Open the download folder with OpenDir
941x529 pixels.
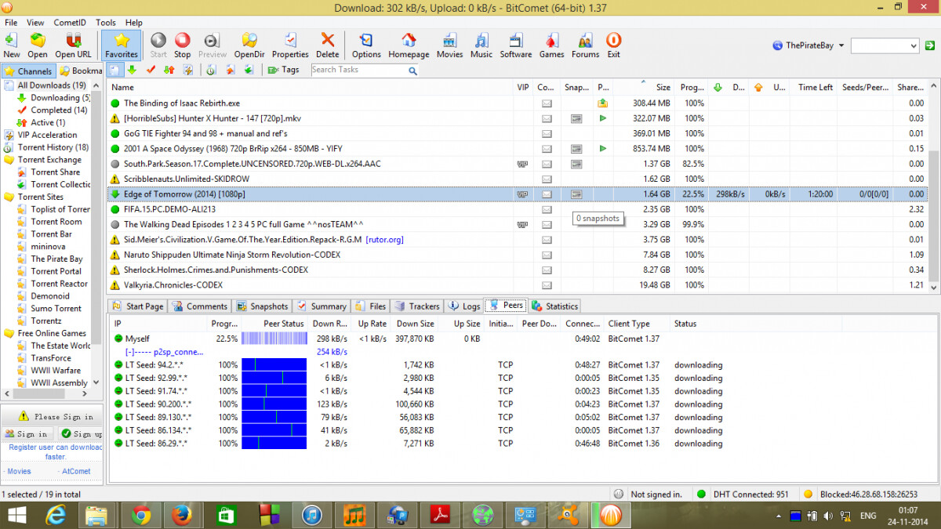(249, 45)
